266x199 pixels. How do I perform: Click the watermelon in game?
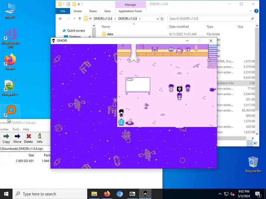click(x=121, y=122)
